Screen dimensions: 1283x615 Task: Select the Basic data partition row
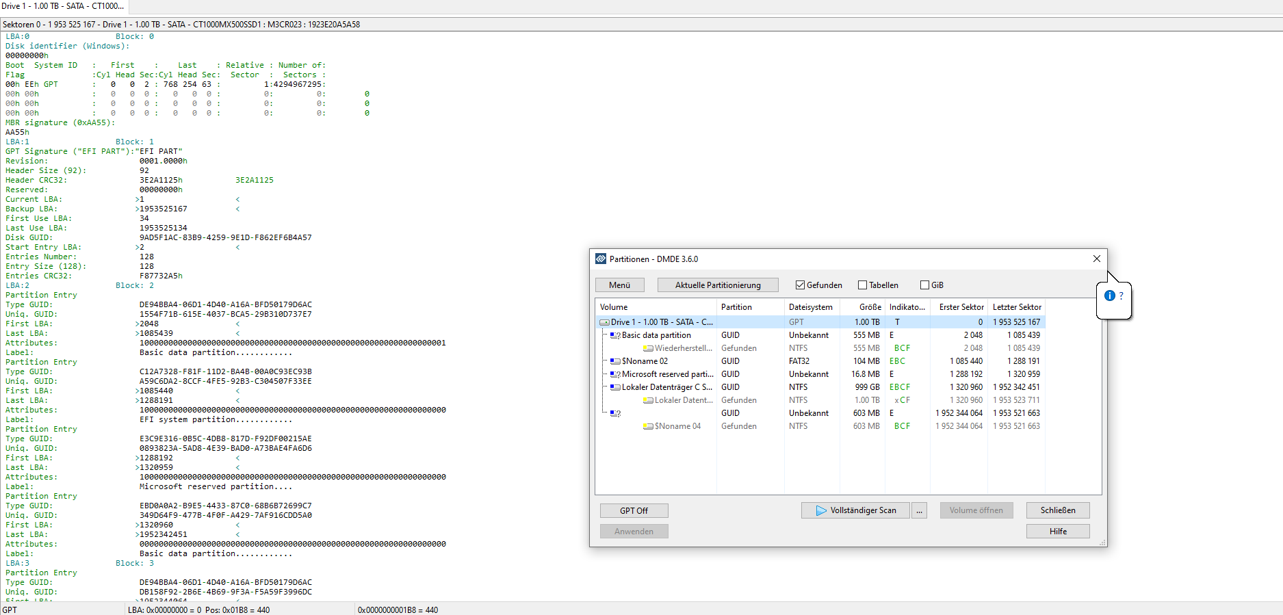[821, 335]
